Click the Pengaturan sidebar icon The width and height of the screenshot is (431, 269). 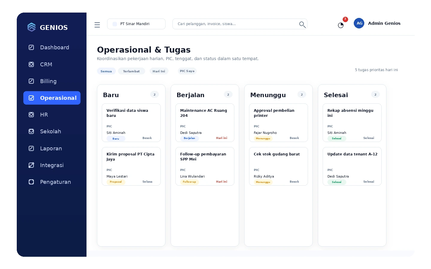tap(31, 182)
